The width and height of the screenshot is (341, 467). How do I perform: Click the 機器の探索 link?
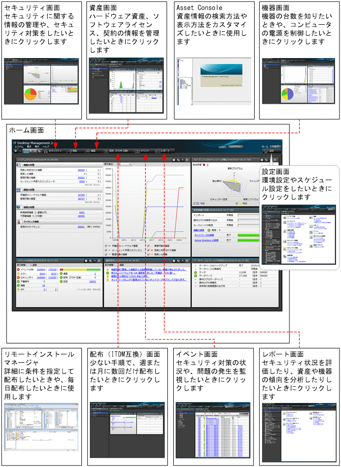tap(200, 230)
